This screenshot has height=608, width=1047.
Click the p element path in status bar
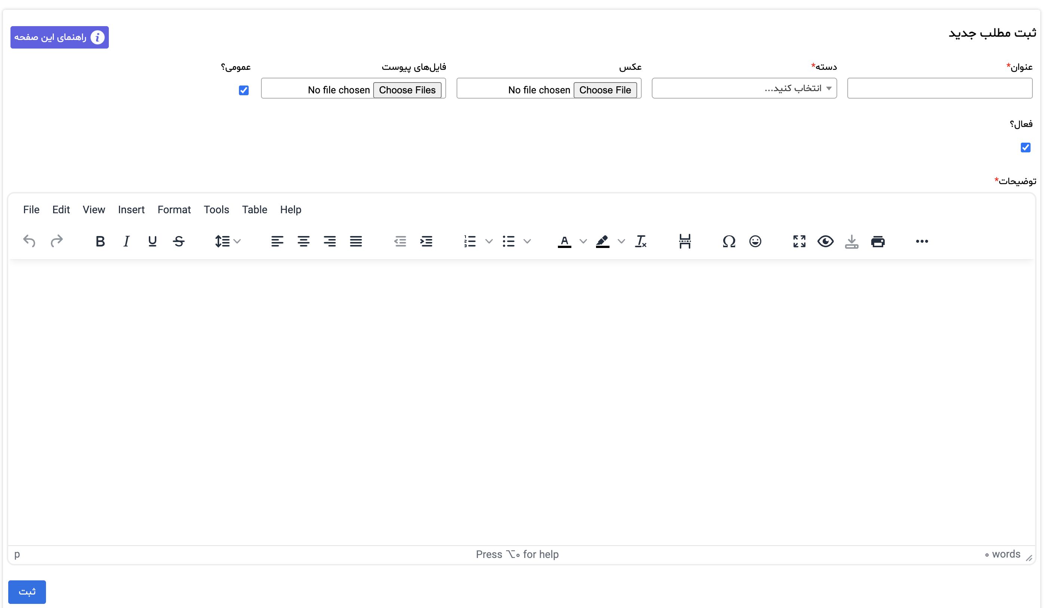coord(17,554)
